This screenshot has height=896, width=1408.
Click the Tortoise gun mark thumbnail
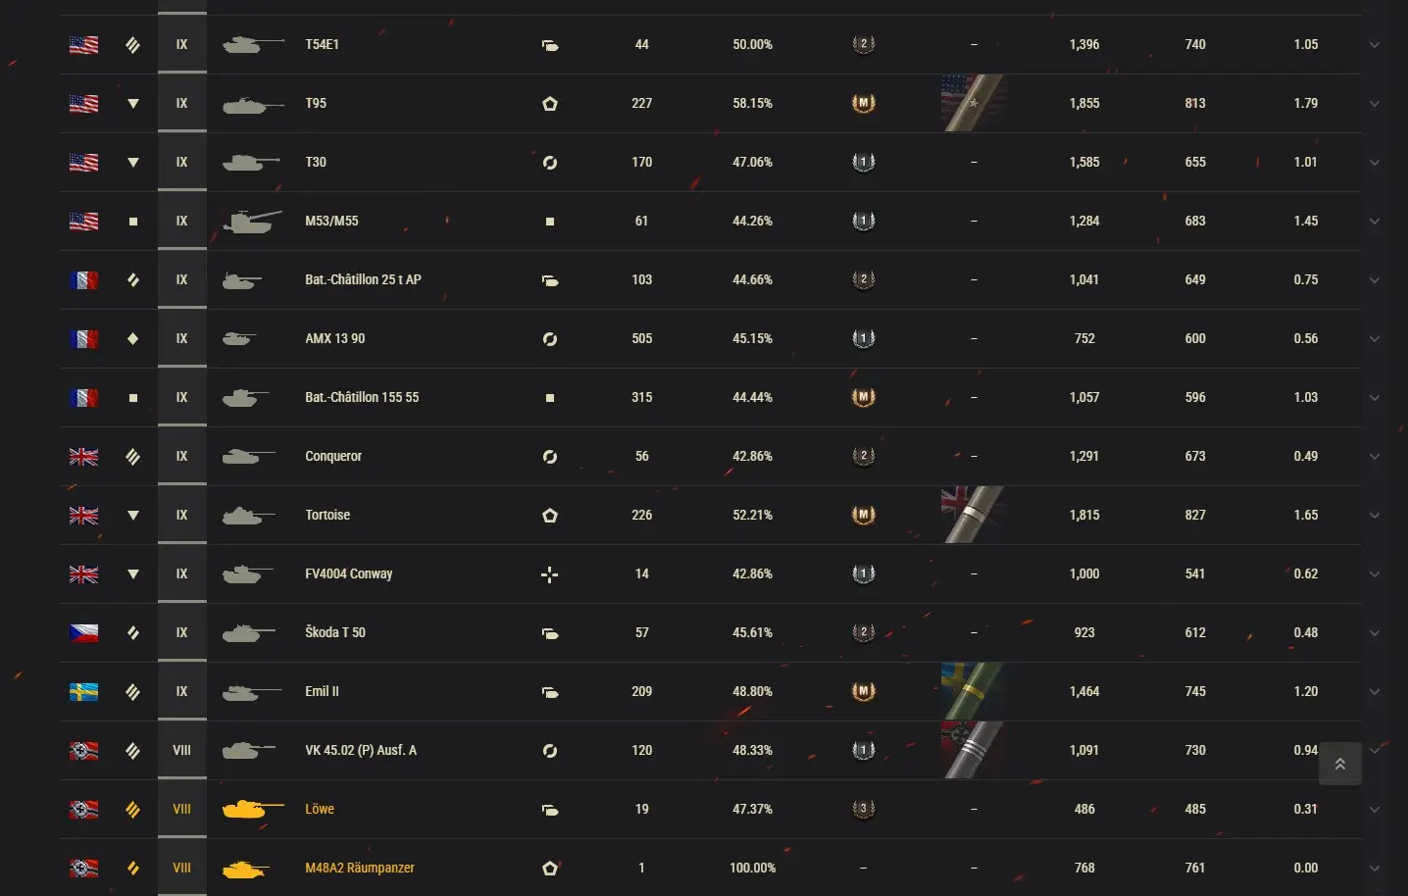973,515
